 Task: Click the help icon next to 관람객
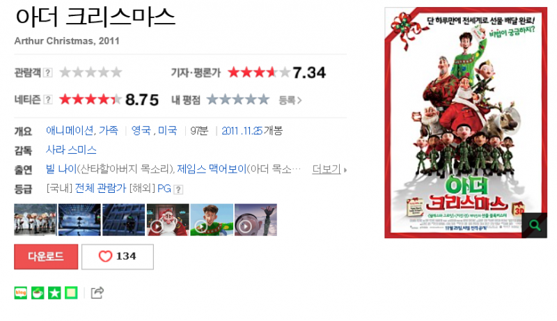point(47,73)
